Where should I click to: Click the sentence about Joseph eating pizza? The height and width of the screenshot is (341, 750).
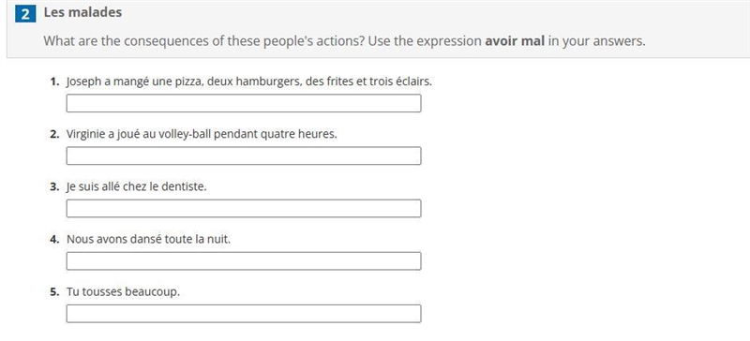[x=249, y=82]
